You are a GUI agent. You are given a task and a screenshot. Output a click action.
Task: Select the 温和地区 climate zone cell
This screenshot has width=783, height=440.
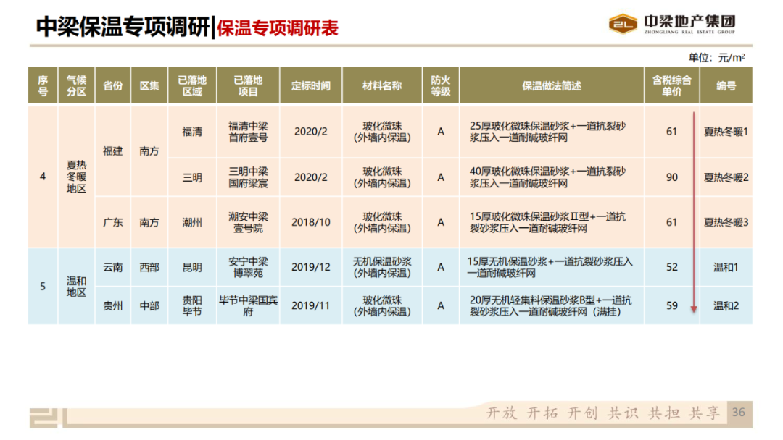76,287
